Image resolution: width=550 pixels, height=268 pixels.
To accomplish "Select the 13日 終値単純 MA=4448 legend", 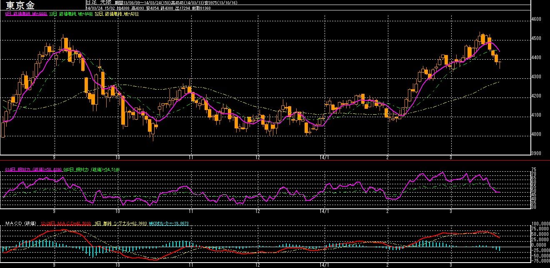I will pyautogui.click(x=71, y=14).
